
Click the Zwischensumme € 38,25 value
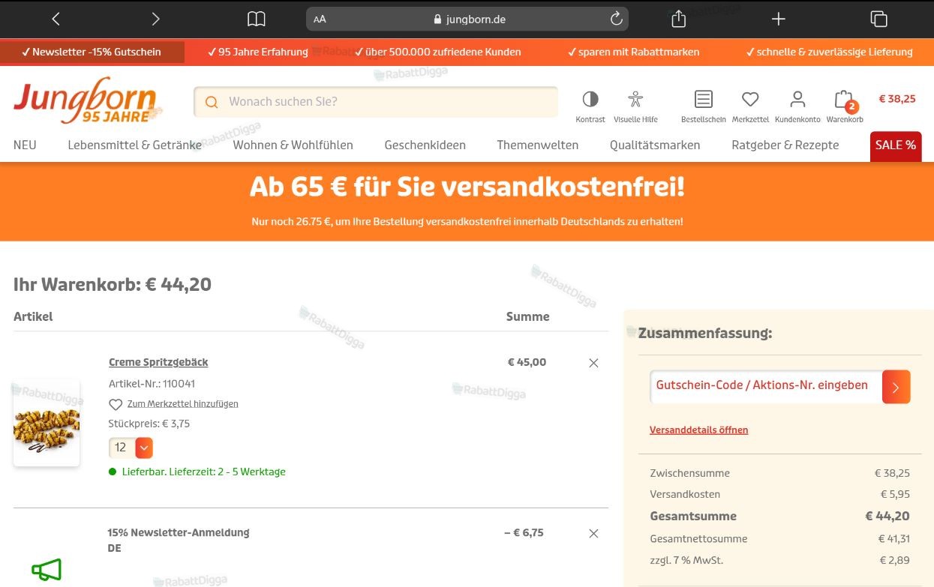(x=892, y=473)
